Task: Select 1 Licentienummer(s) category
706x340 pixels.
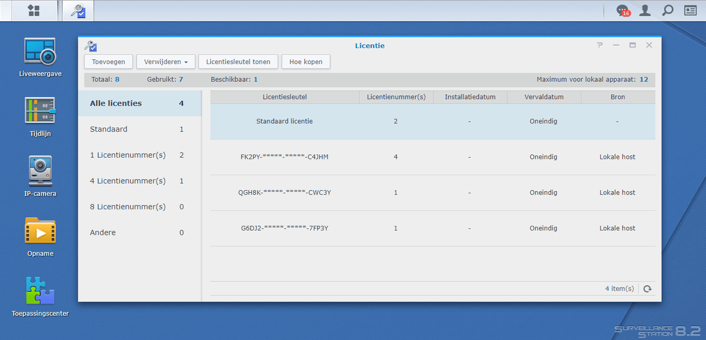Action: coord(140,155)
